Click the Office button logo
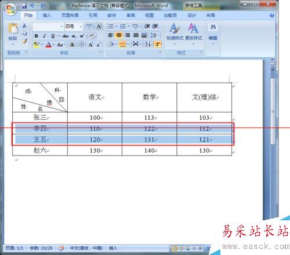 (x=10, y=9)
